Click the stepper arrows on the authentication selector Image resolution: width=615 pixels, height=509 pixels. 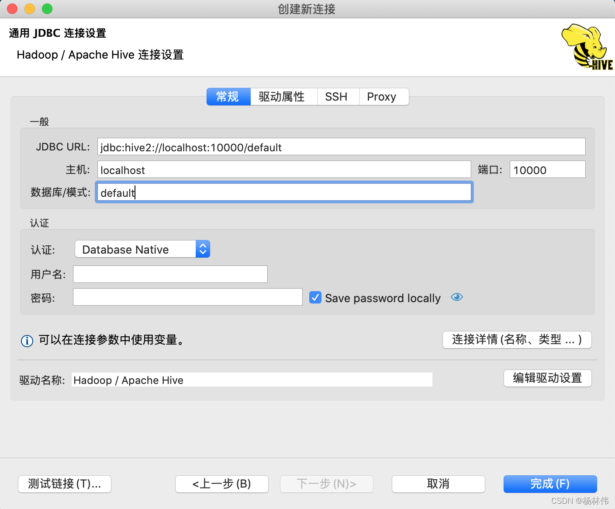(203, 249)
